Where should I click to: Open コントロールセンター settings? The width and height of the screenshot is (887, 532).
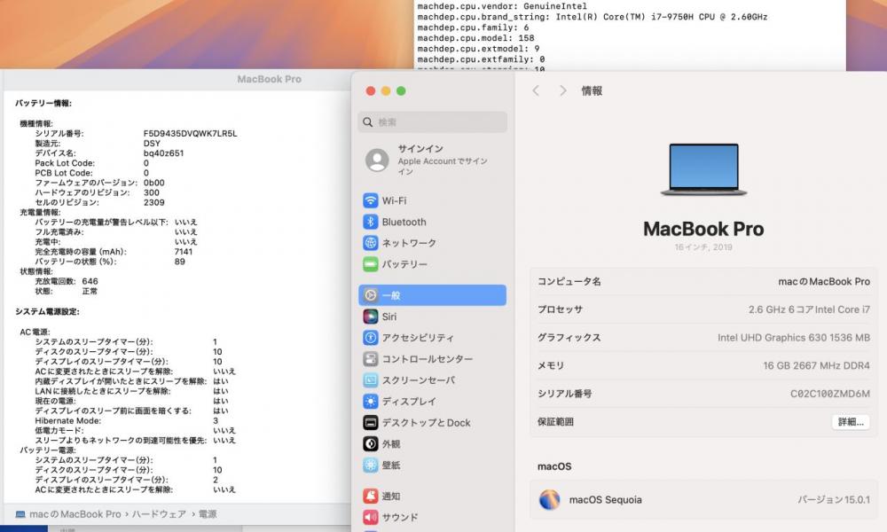pos(432,359)
